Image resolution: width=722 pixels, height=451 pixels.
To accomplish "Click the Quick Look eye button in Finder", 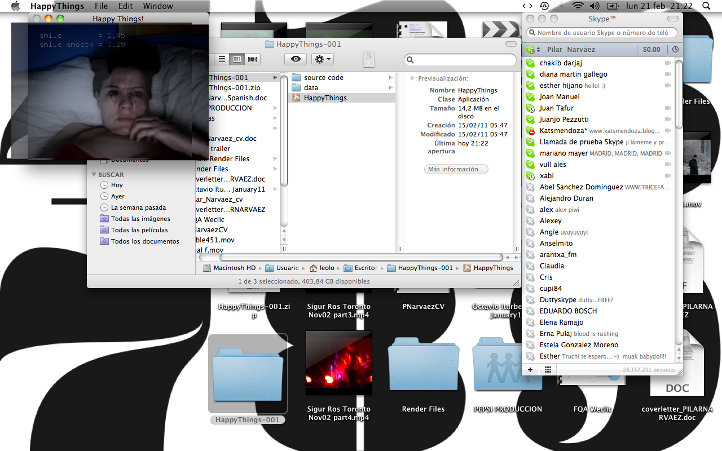I will [x=296, y=59].
